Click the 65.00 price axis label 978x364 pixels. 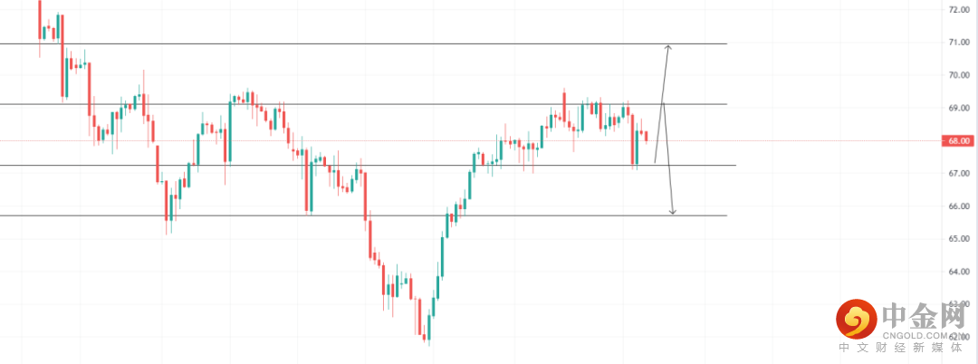point(957,239)
